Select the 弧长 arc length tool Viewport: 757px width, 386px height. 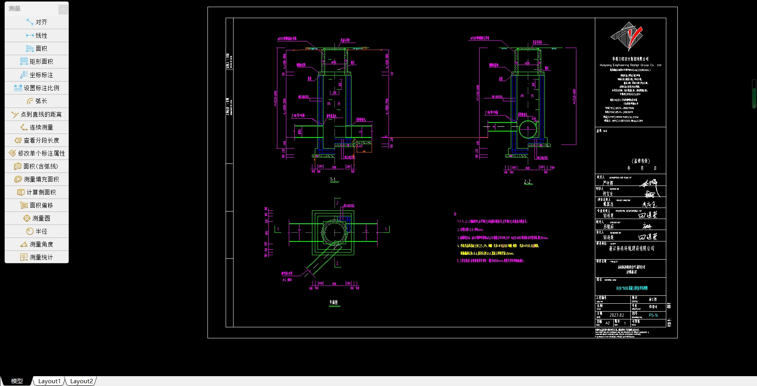coord(36,101)
